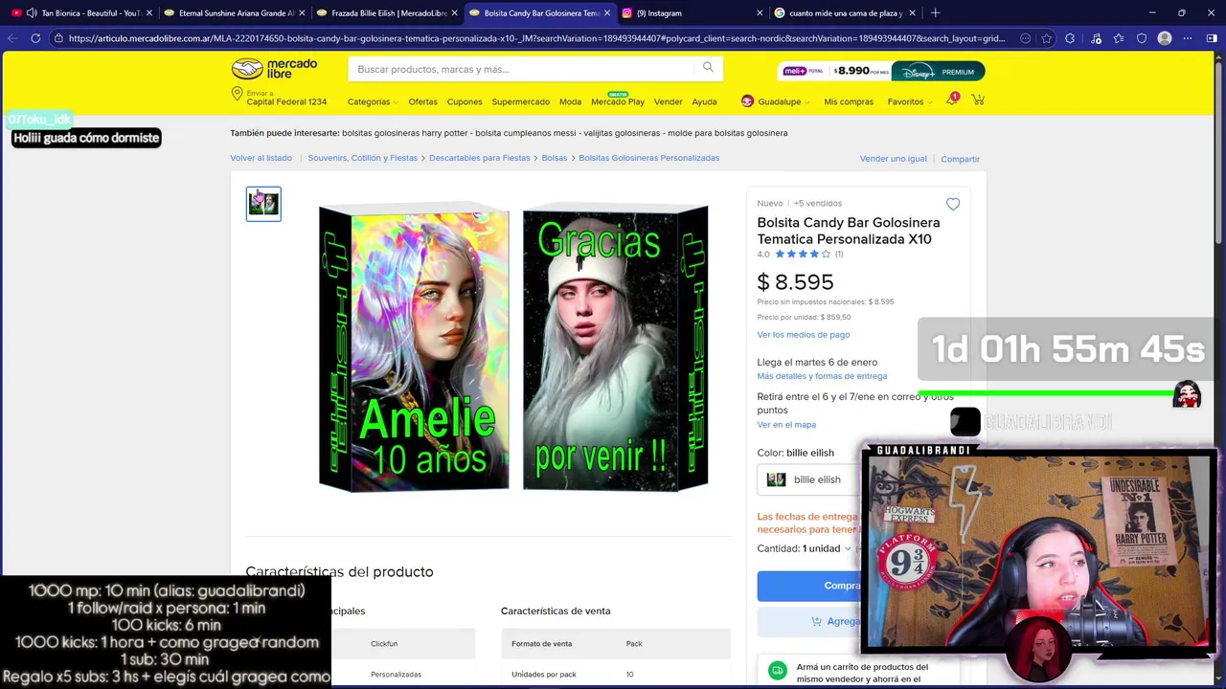This screenshot has width=1226, height=689.
Task: Open Bolsas breadcrumb link
Action: tap(555, 158)
